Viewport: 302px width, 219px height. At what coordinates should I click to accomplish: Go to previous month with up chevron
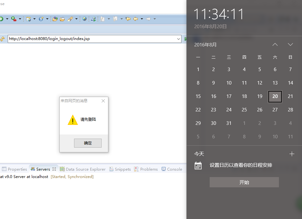(275, 45)
